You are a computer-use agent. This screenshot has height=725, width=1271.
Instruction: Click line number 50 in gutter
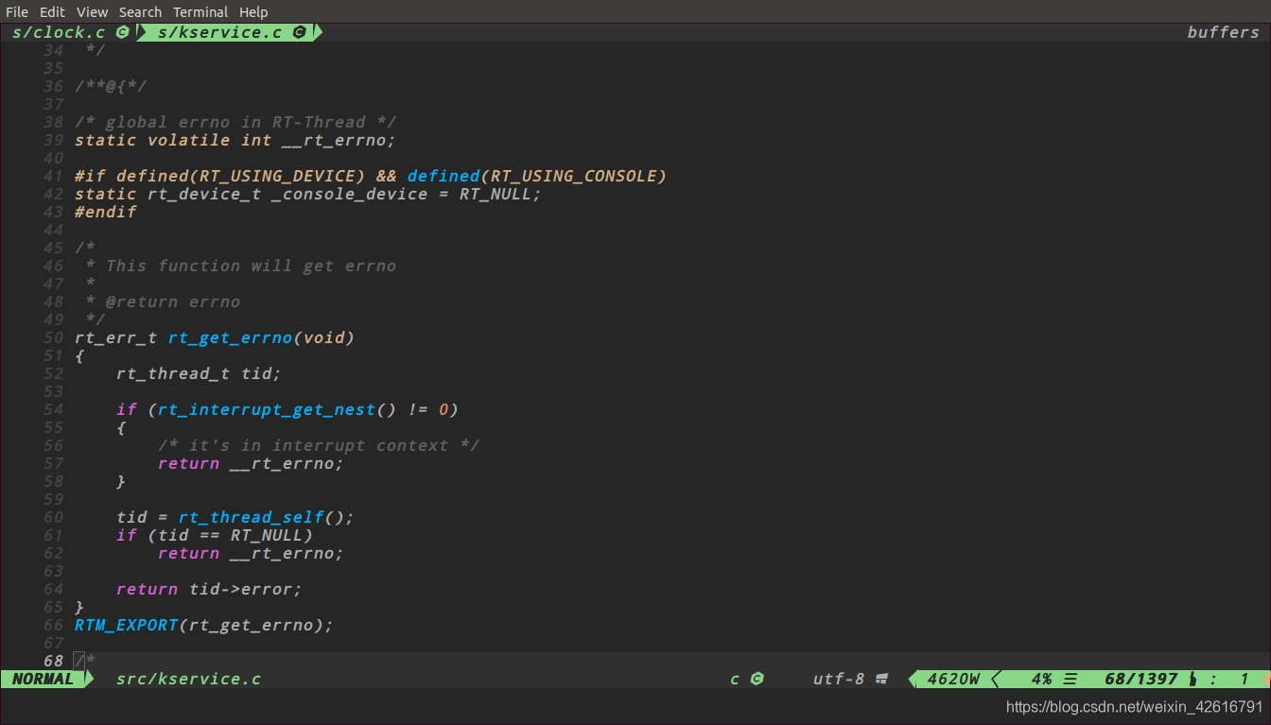coord(53,337)
